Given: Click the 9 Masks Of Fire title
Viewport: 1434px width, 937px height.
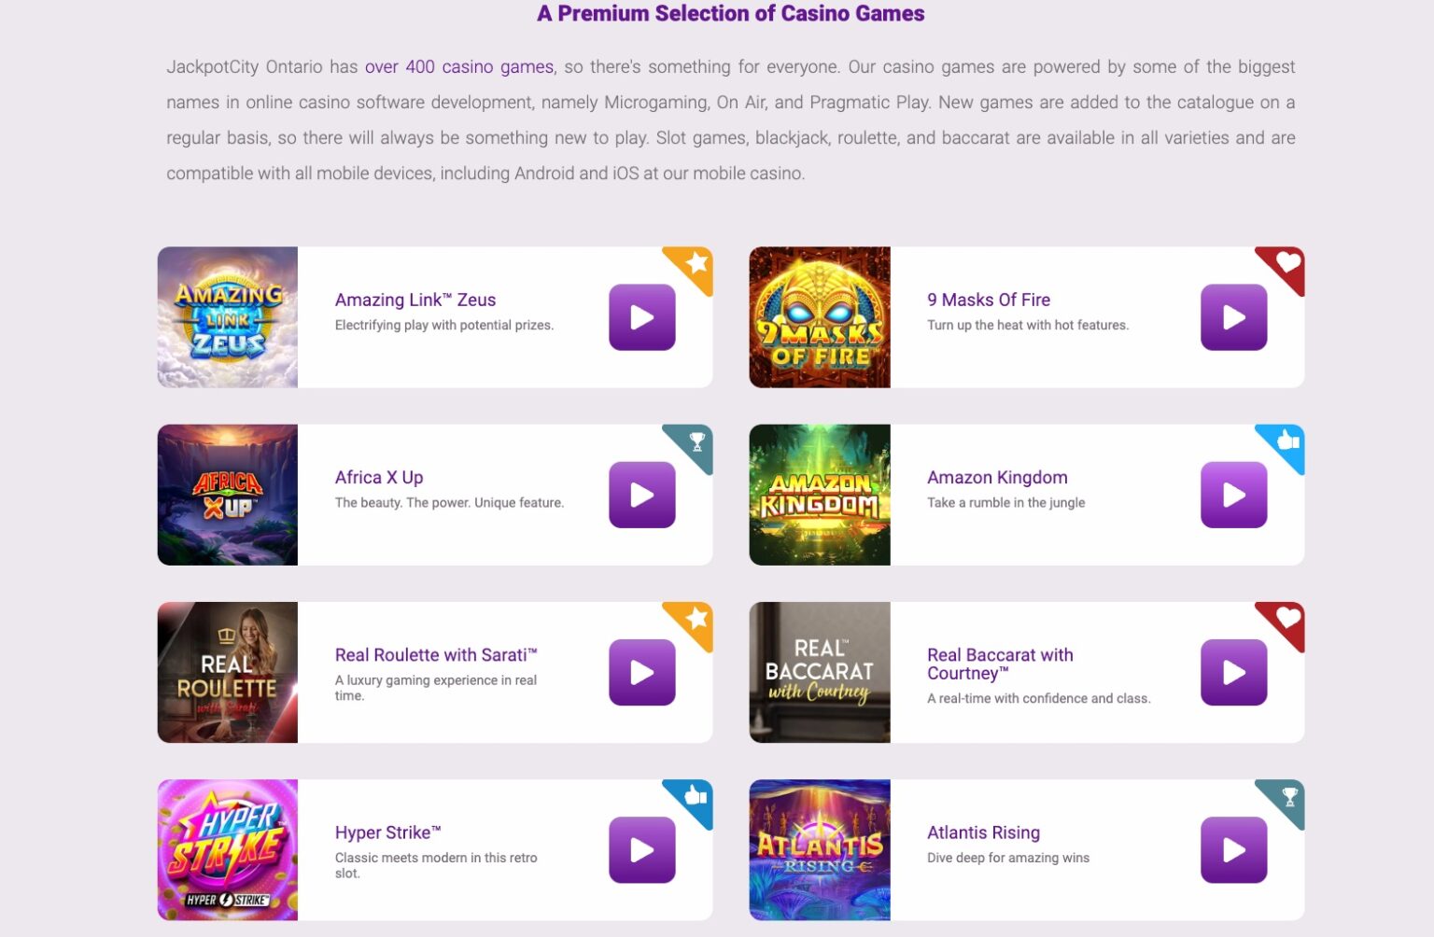Looking at the screenshot, I should [989, 300].
